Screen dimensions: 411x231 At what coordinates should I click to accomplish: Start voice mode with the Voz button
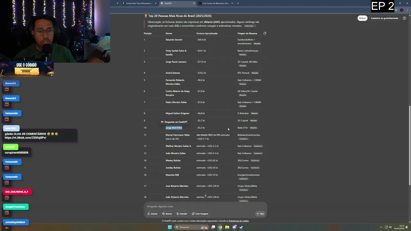point(260,214)
